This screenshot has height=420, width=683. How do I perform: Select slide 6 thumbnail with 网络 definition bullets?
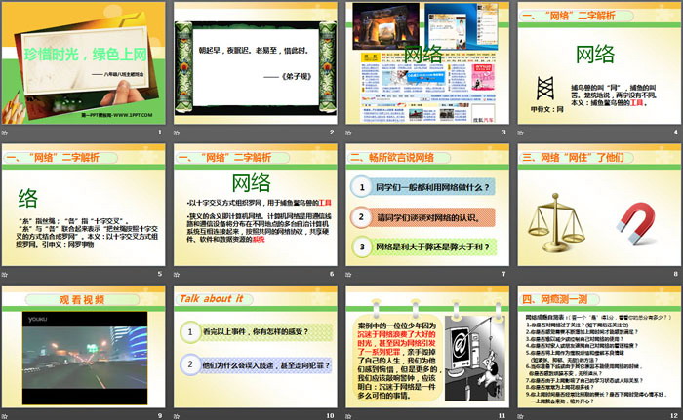(x=256, y=205)
